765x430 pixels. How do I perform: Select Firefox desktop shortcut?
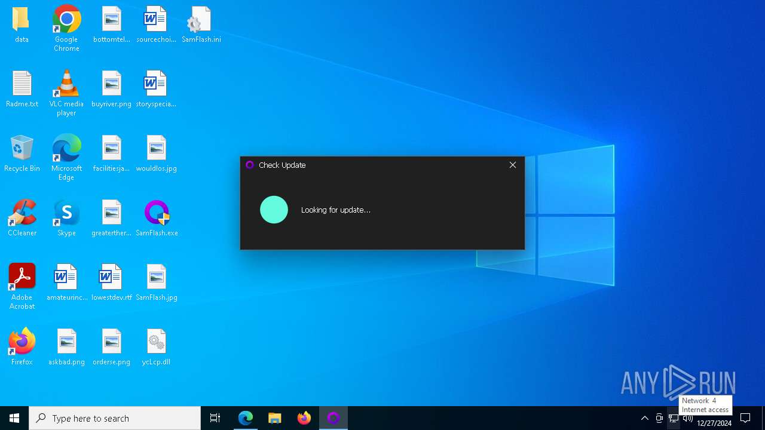tap(22, 347)
